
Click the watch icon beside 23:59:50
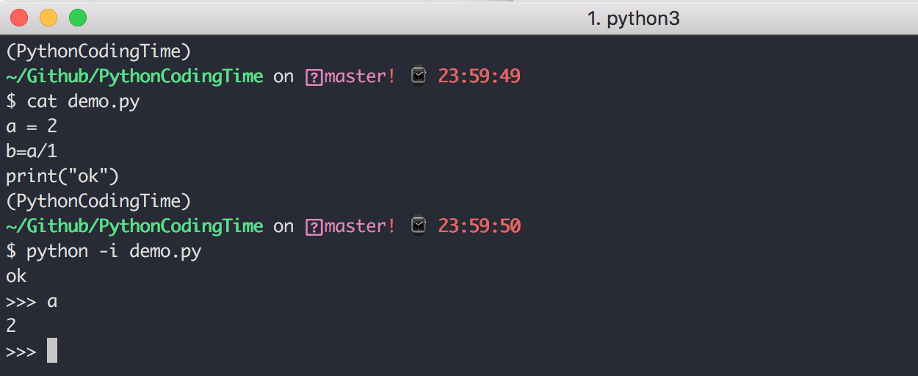pyautogui.click(x=418, y=225)
